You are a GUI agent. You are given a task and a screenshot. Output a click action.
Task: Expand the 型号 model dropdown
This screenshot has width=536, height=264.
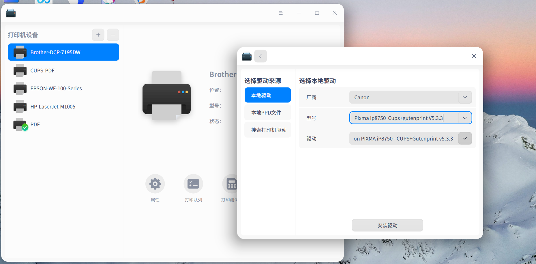pos(464,118)
